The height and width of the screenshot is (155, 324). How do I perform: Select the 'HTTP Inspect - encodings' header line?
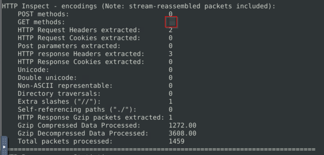(138, 6)
